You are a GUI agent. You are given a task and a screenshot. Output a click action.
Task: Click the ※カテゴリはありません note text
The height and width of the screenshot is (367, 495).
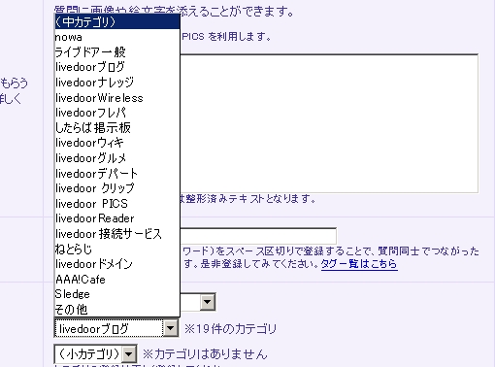205,354
